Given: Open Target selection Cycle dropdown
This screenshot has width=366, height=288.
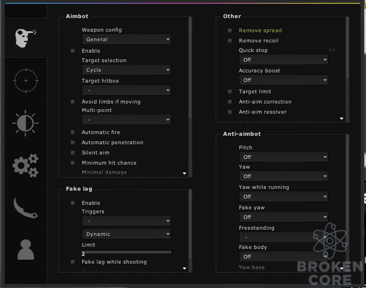Looking at the screenshot, I should click(127, 70).
